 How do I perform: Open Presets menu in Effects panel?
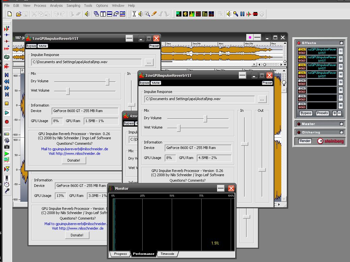point(322,113)
